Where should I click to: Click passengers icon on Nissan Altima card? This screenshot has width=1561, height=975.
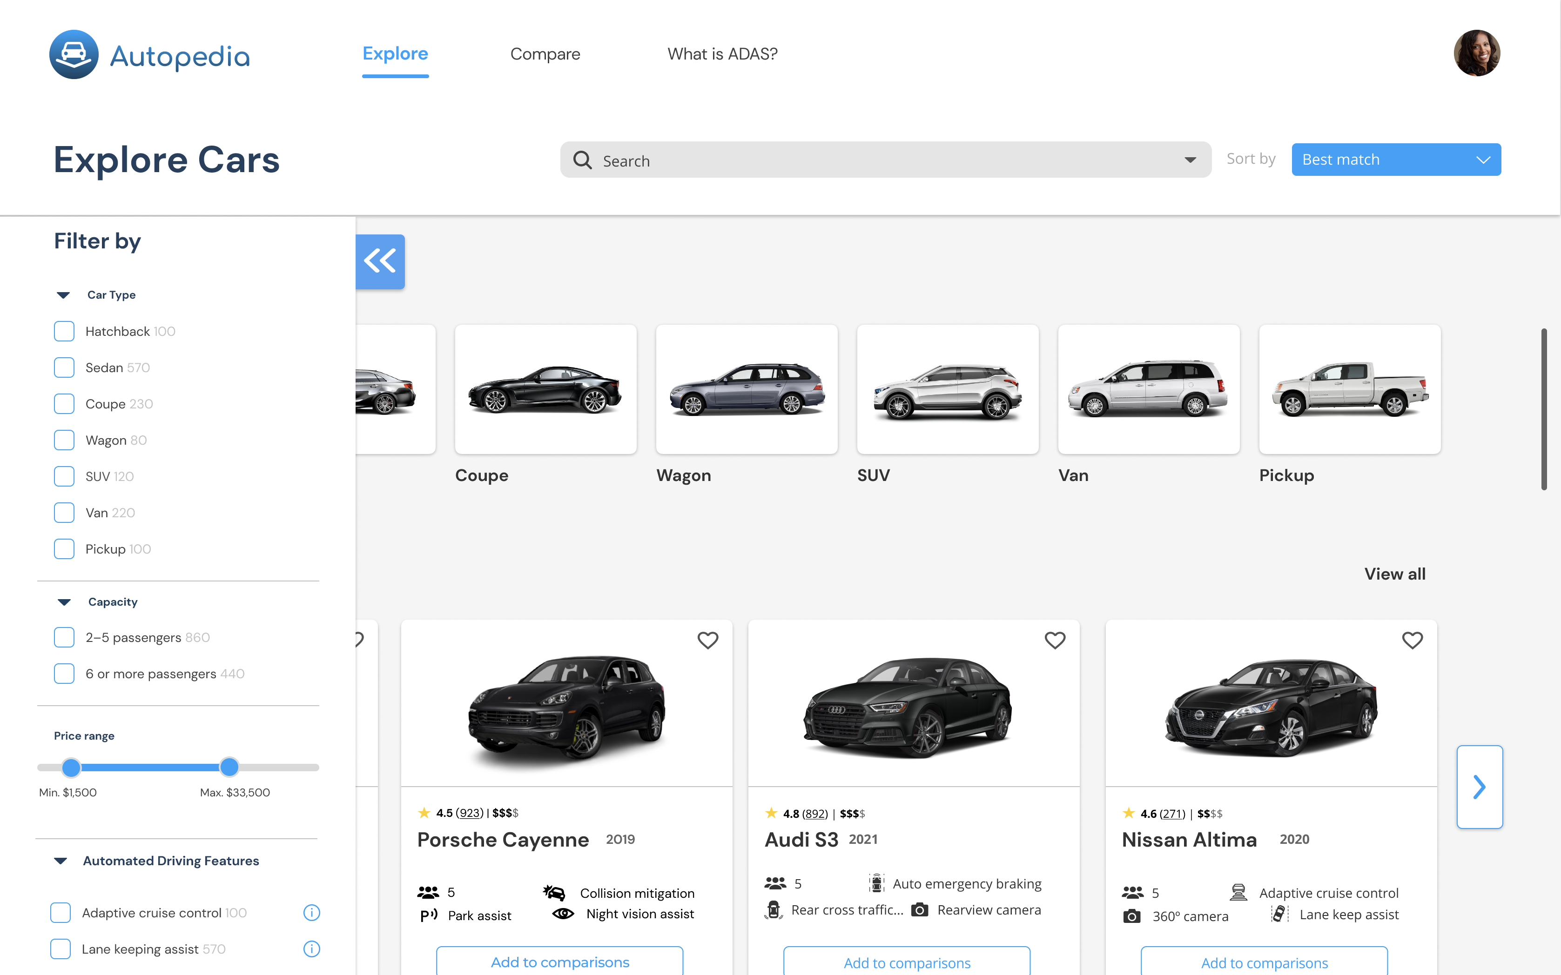[1133, 893]
